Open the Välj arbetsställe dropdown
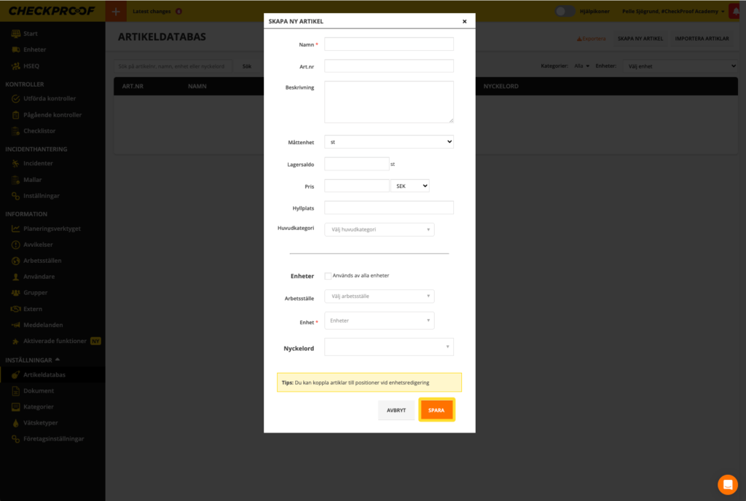Image resolution: width=746 pixels, height=501 pixels. point(379,296)
